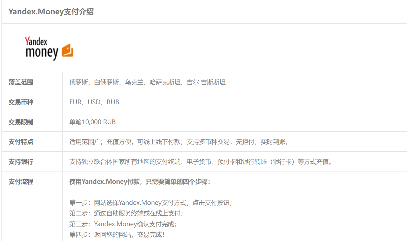408x241 pixels.
Task: Click the '单笔10,000 RUB' limit value
Action: 92,122
